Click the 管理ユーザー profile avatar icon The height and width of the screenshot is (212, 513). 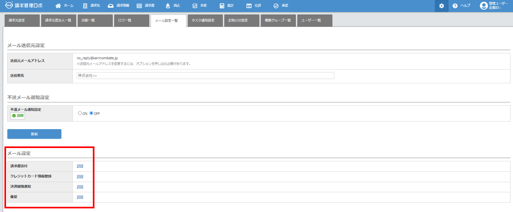click(484, 6)
